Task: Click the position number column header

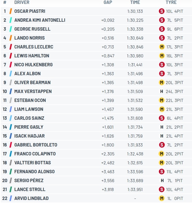Action: (5, 3)
